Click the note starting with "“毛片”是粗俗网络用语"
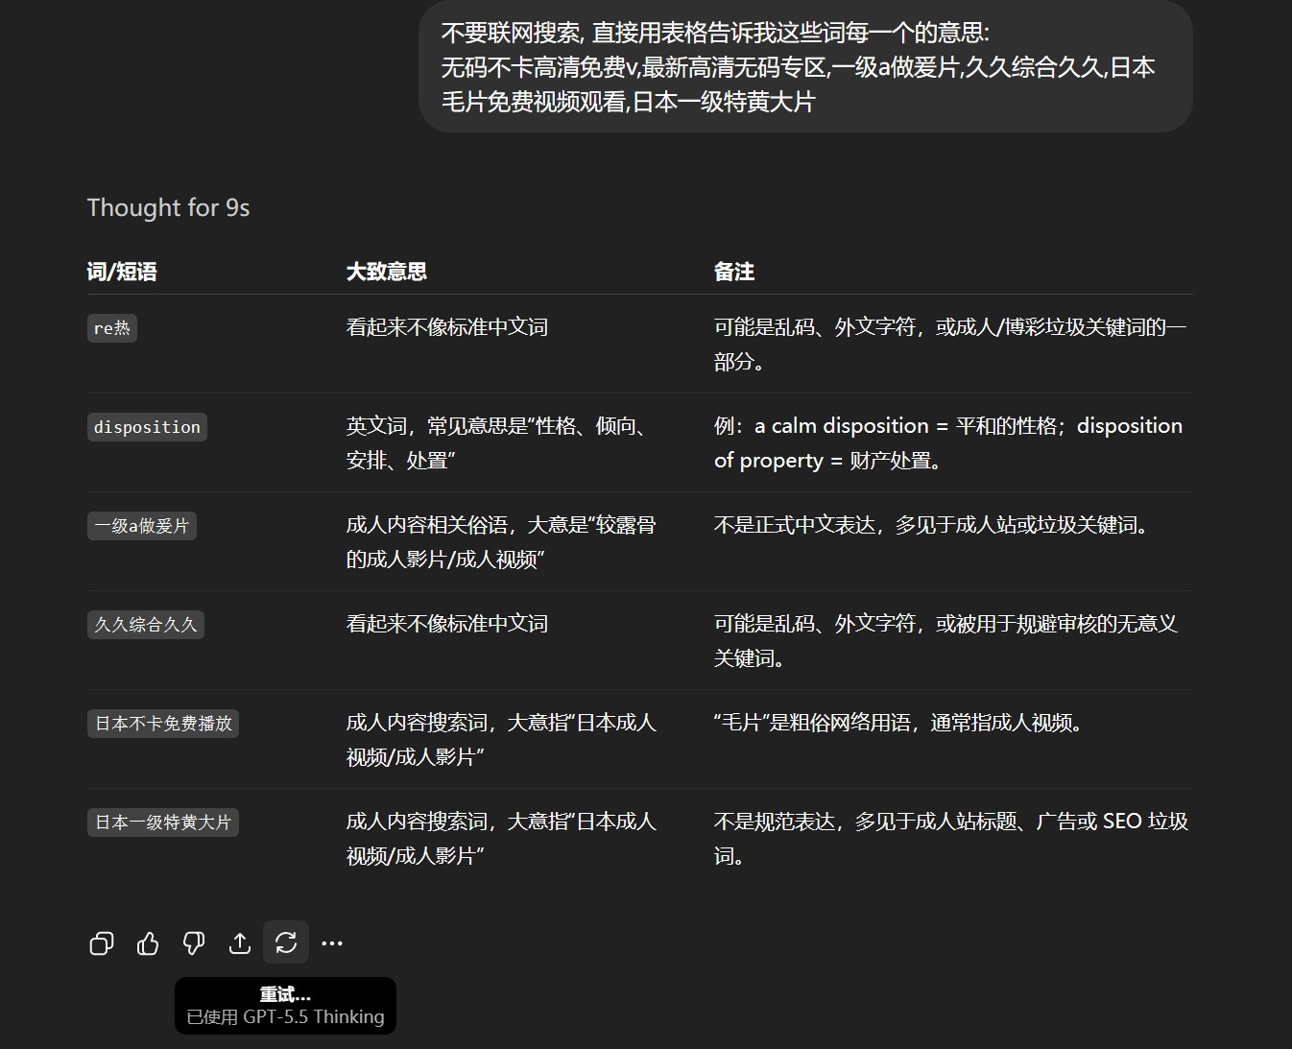 [900, 723]
